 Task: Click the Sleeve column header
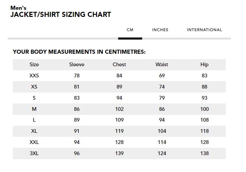coord(77,65)
